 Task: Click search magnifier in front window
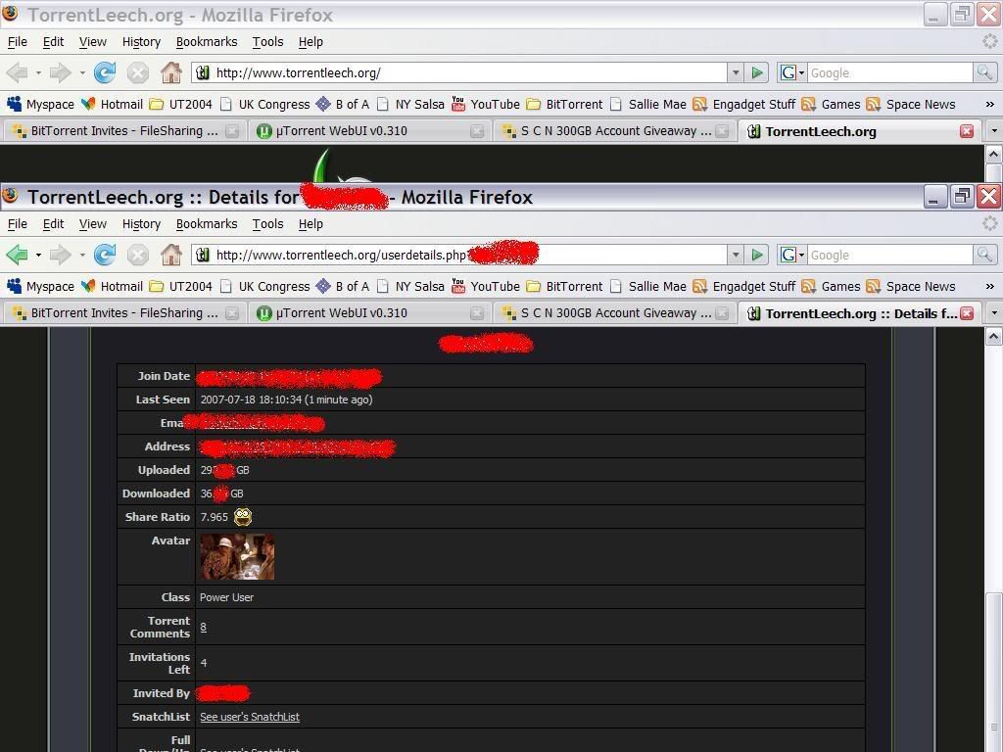point(984,256)
